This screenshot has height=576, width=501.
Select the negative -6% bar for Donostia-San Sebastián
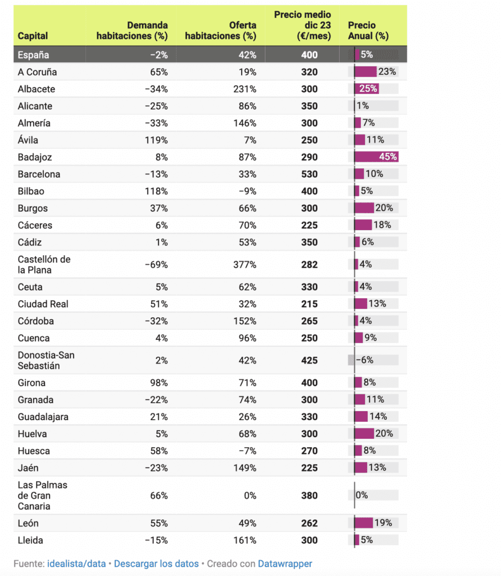[351, 360]
